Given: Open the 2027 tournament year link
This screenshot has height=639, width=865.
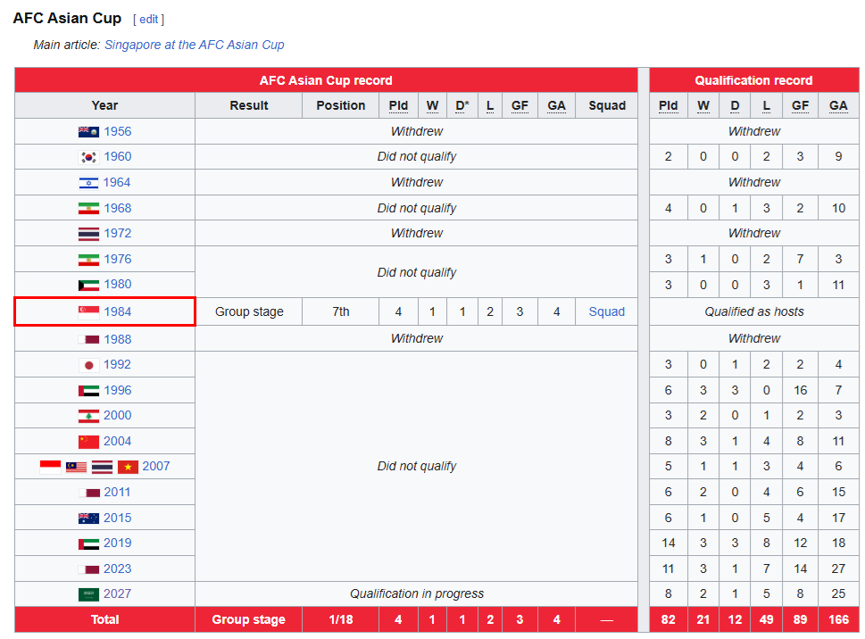Looking at the screenshot, I should [x=117, y=594].
